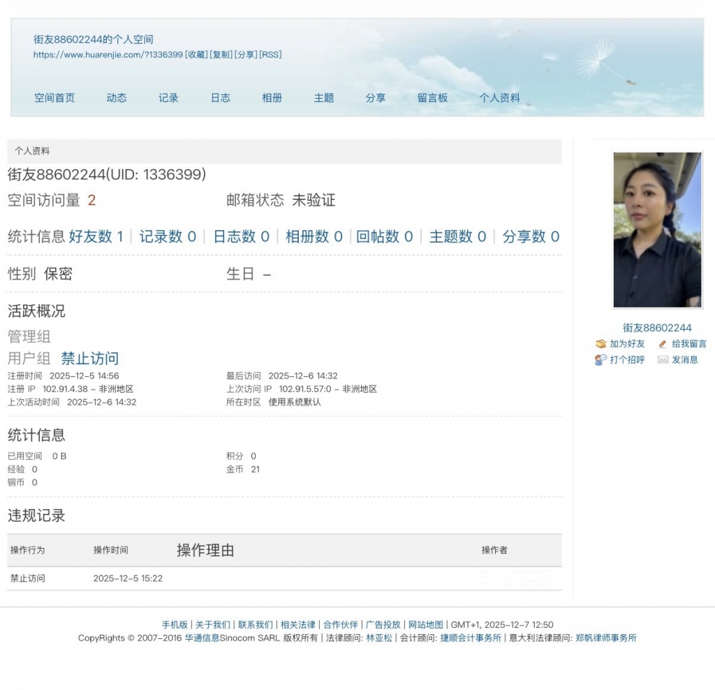The image size is (715, 690).
Task: Open the 留言板 tab
Action: (433, 98)
